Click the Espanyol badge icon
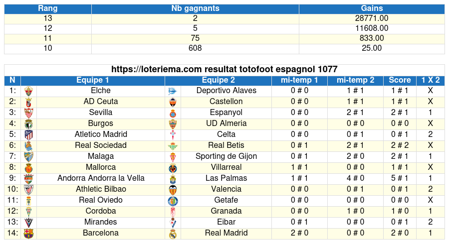This screenshot has width=449, height=249. 173,114
